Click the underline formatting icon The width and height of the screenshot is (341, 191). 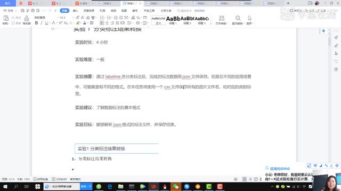pyautogui.click(x=46, y=23)
